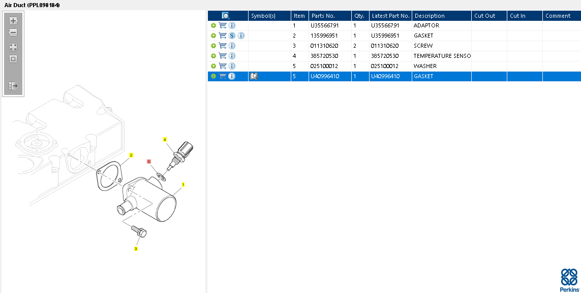Click the Comment column header
The width and height of the screenshot is (581, 293).
pyautogui.click(x=562, y=16)
